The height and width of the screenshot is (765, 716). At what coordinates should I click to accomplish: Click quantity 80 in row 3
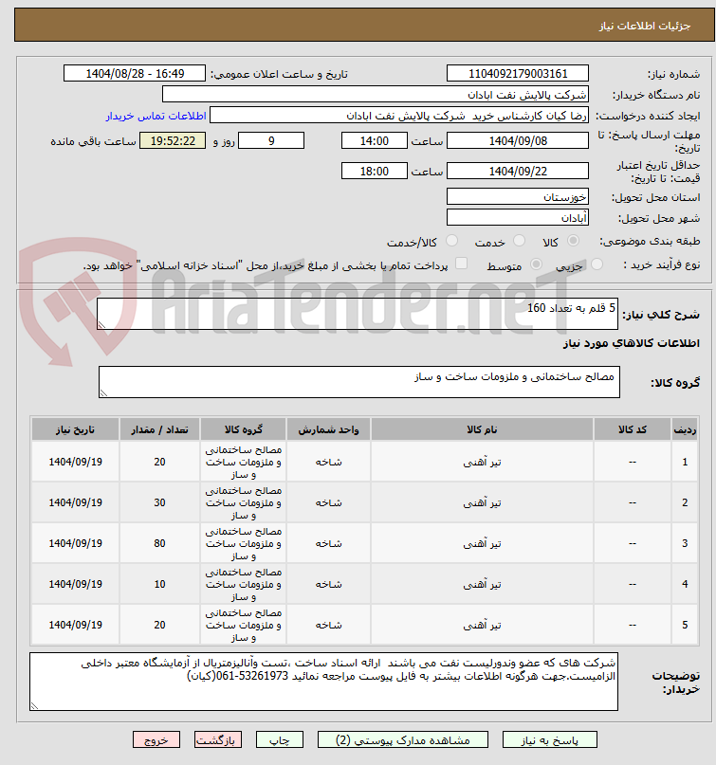pos(159,543)
